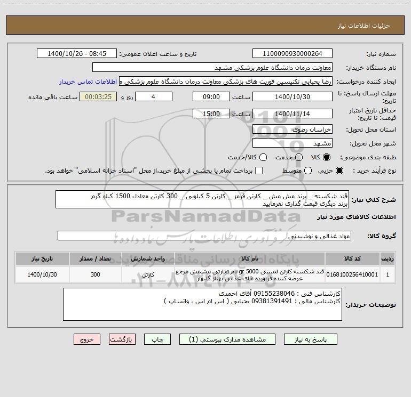The image size is (411, 397).
Task: Click the remaining days field showing 4
Action: 153,97
